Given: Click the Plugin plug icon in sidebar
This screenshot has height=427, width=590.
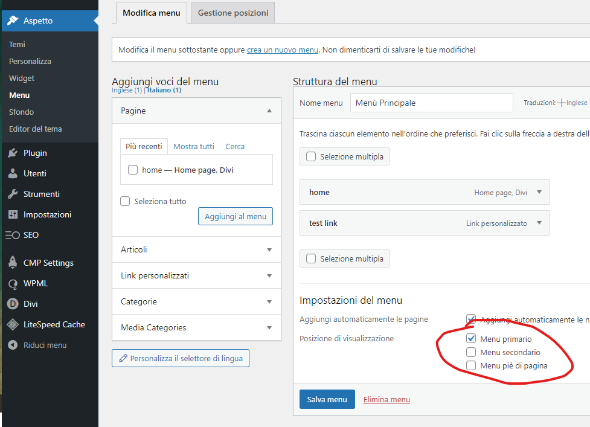Looking at the screenshot, I should [13, 153].
